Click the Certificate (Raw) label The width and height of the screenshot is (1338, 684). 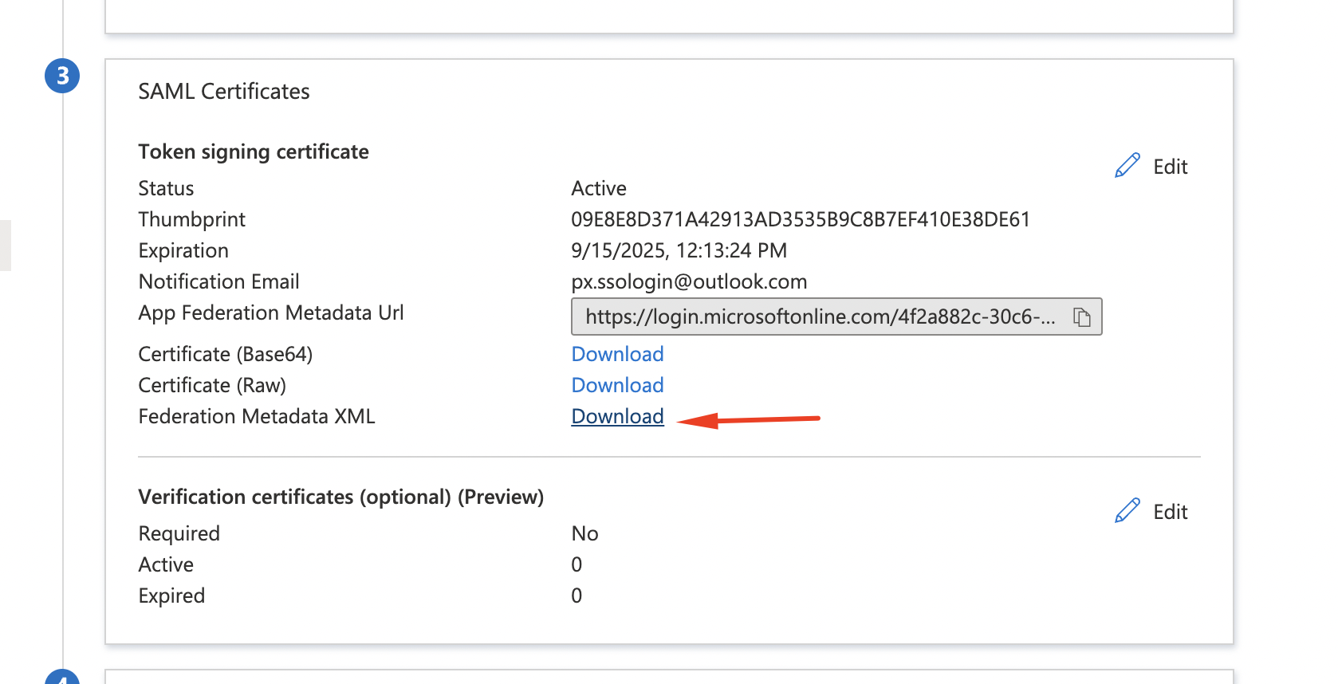[212, 385]
